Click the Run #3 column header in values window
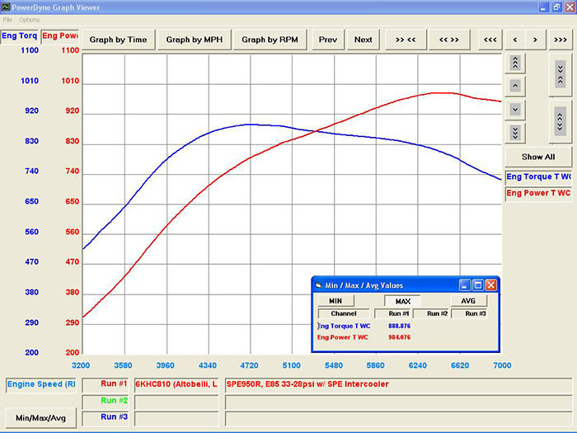Image resolution: width=577 pixels, height=433 pixels. (x=470, y=313)
